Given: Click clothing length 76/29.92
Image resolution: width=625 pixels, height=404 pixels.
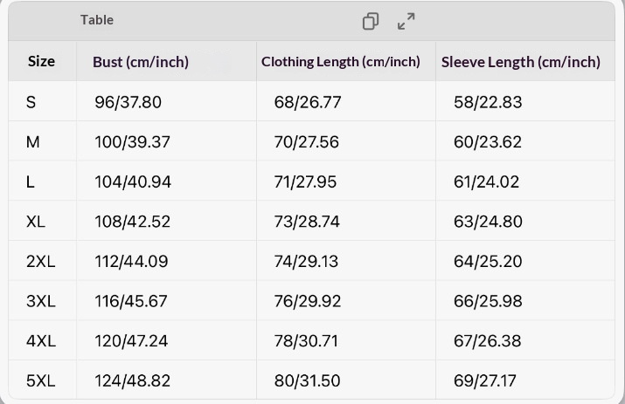Looking at the screenshot, I should [308, 301].
